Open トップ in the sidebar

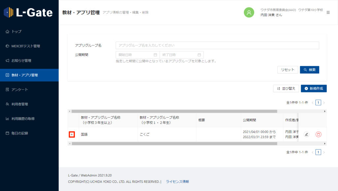pyautogui.click(x=17, y=32)
